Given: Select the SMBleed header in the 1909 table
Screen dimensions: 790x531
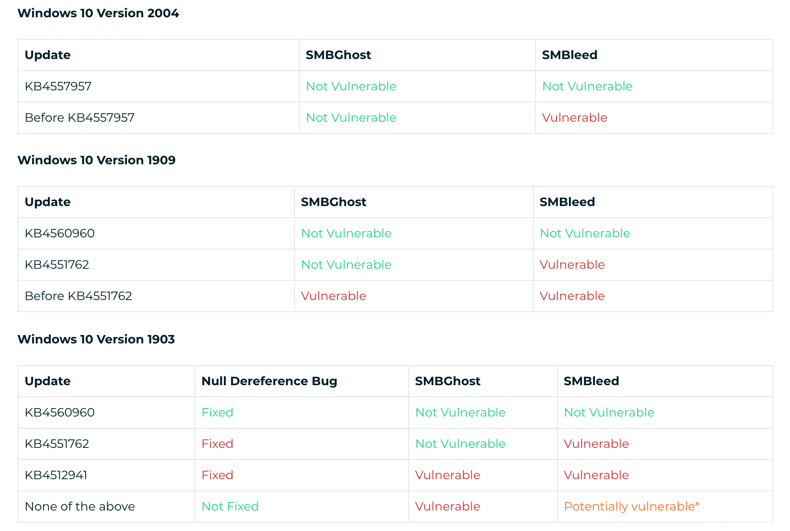Looking at the screenshot, I should click(x=567, y=202).
